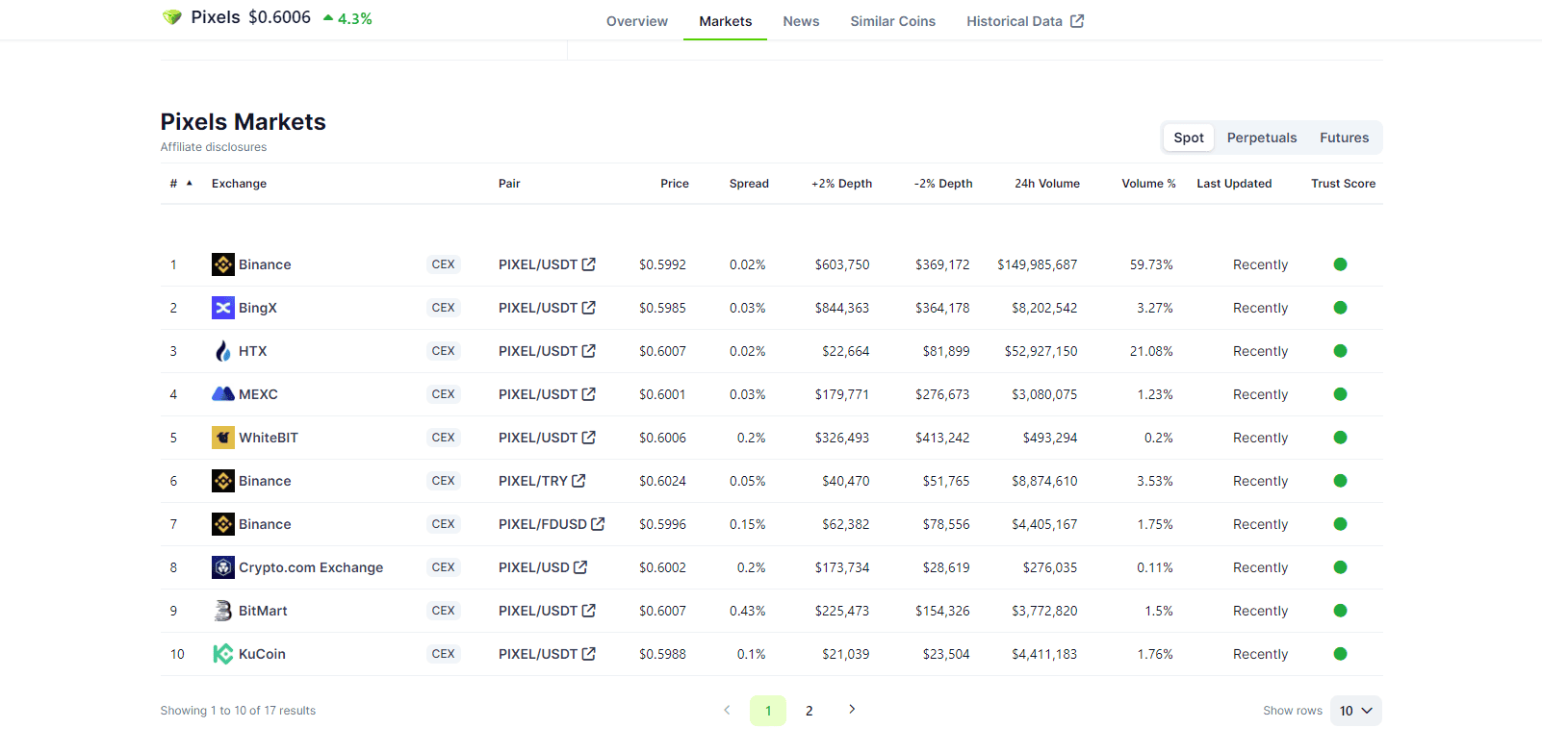Click the BitMart logo icon
Screen dimensions: 1542x753
pos(222,611)
